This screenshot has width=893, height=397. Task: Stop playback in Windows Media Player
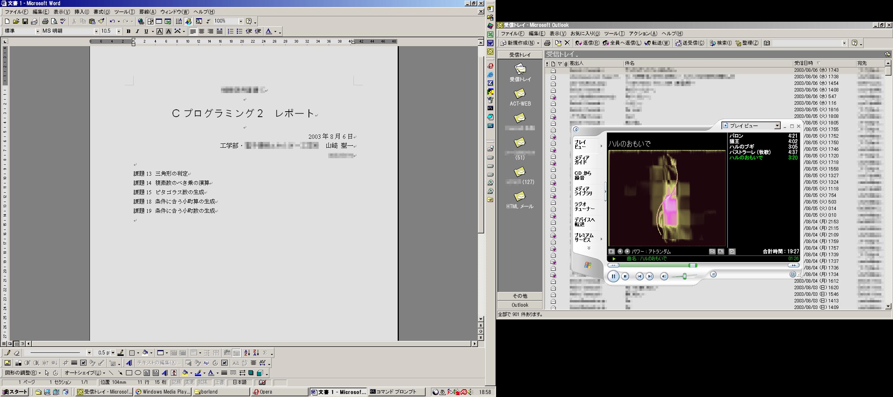(x=625, y=276)
